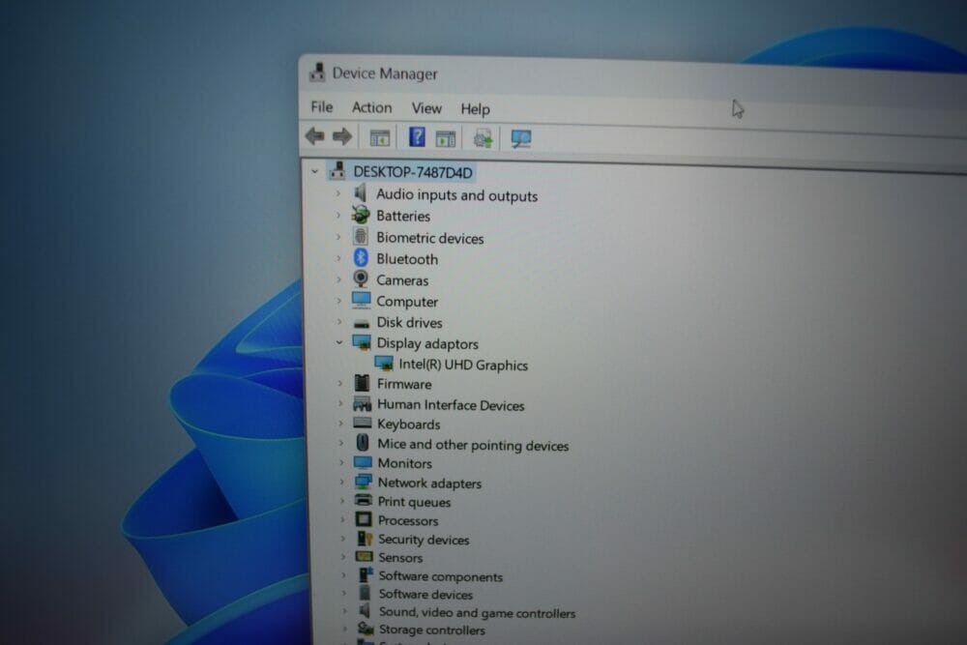Open Help via the blue question mark icon

[x=417, y=137]
